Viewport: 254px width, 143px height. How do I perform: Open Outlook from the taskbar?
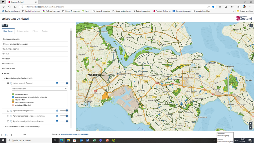pyautogui.click(x=81, y=140)
